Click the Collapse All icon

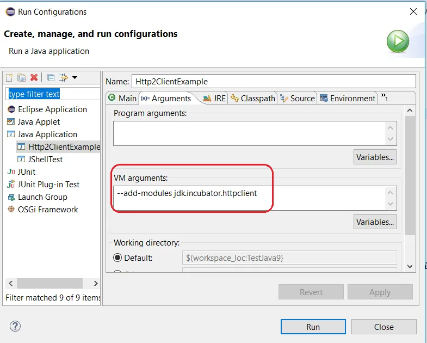(51, 78)
